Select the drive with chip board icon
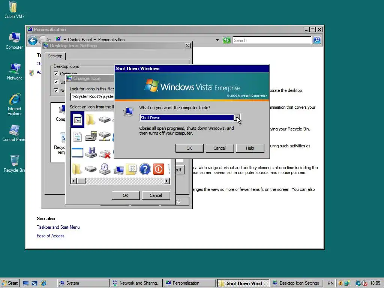The image size is (384, 288). point(91,136)
